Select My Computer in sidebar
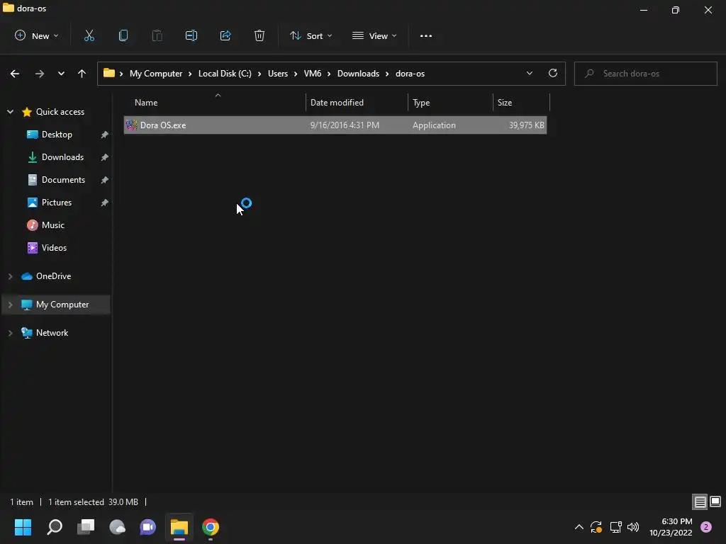The width and height of the screenshot is (726, 544). 62,305
